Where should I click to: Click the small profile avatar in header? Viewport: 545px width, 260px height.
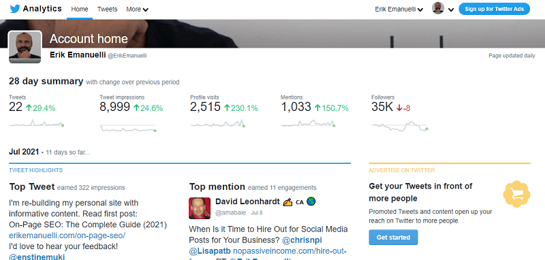[x=438, y=8]
